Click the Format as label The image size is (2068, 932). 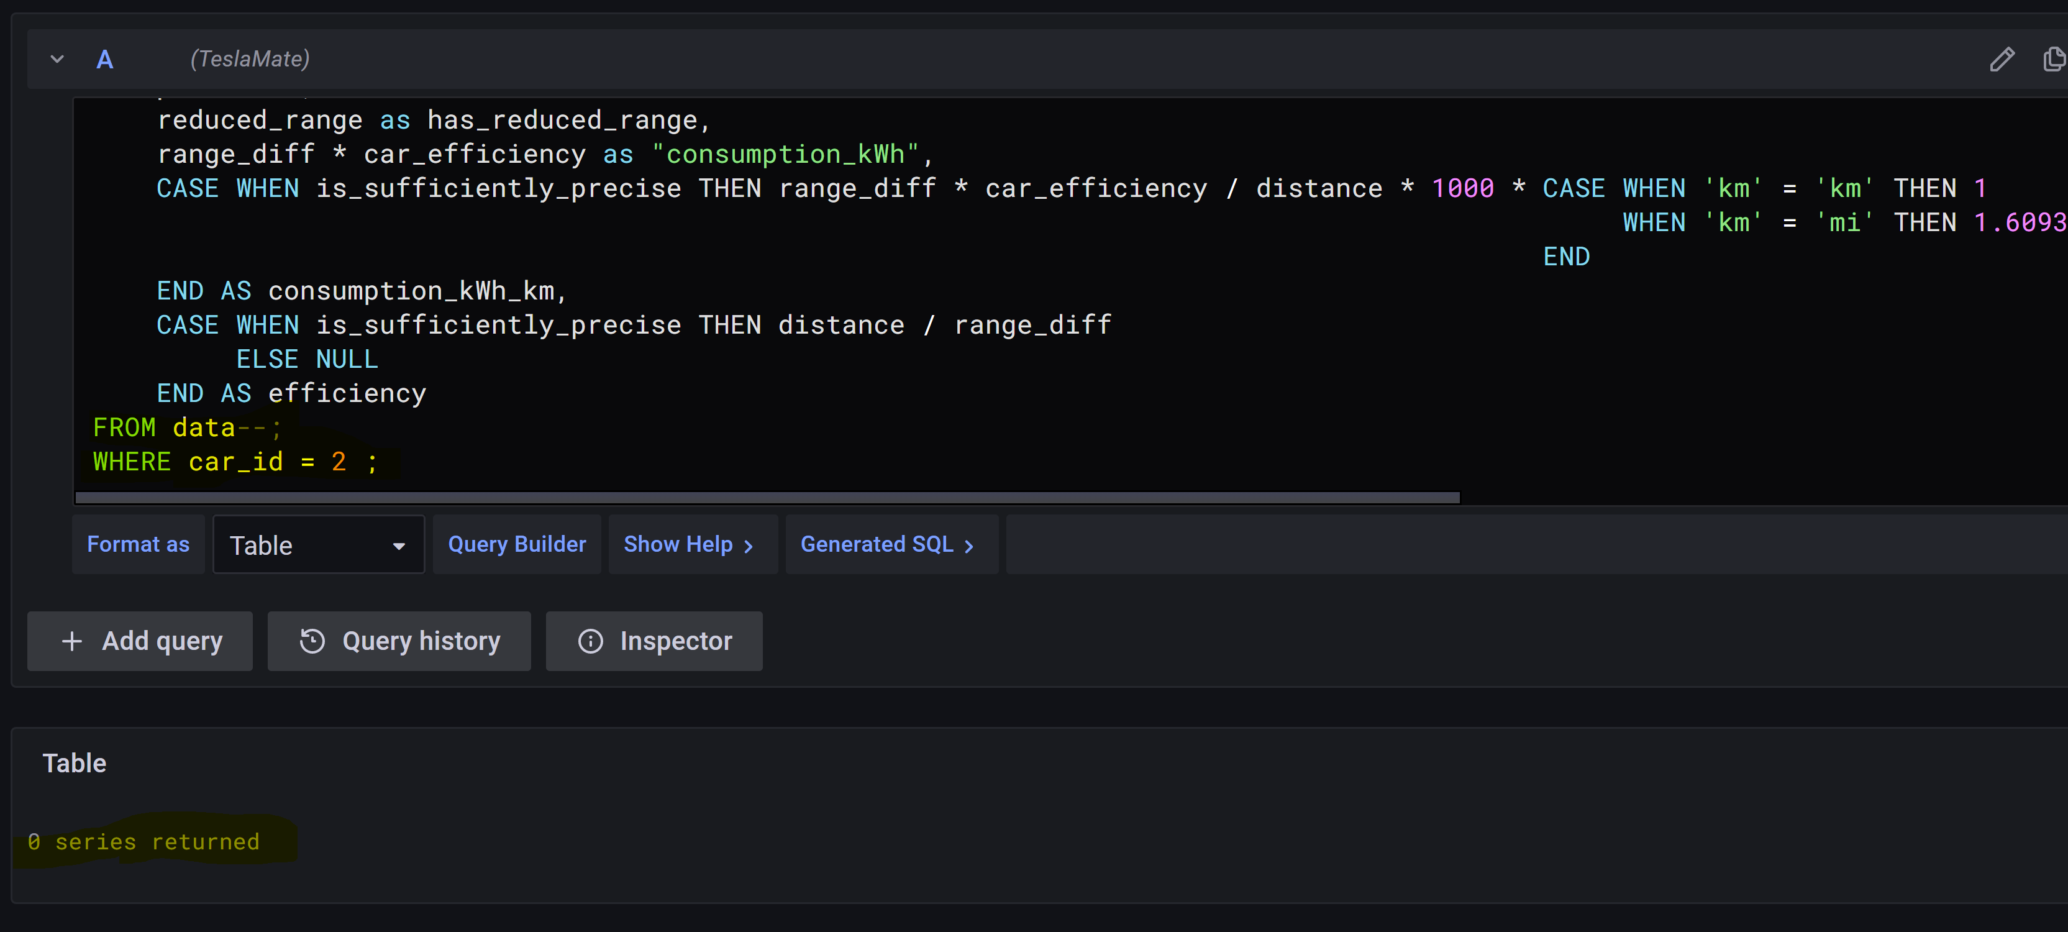(x=138, y=544)
